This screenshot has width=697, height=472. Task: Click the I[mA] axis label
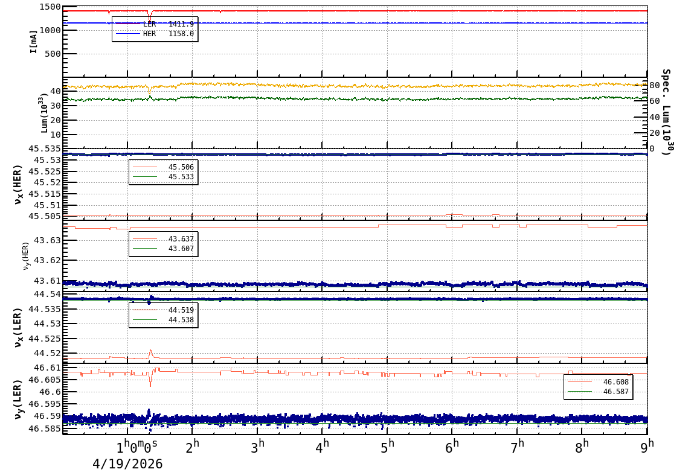tap(34, 42)
